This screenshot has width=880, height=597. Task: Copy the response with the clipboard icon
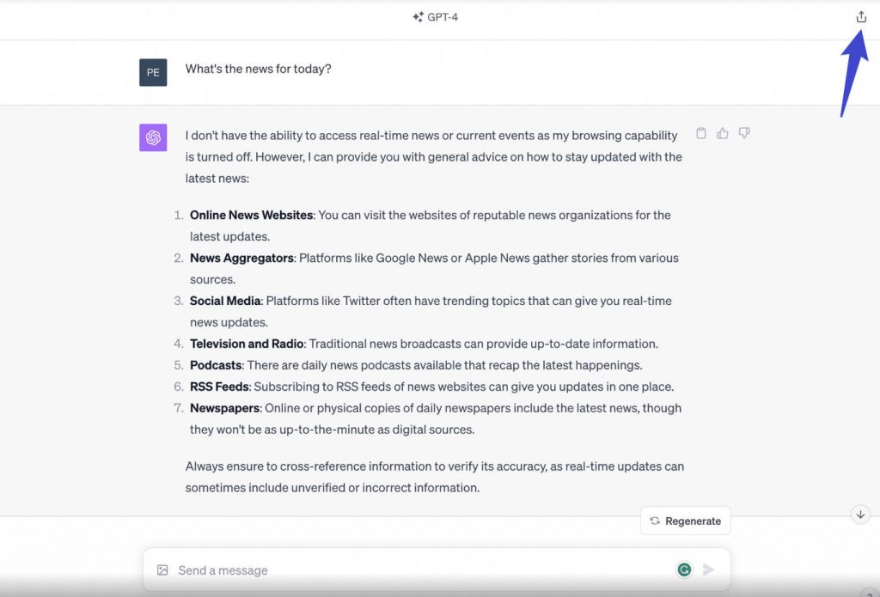tap(701, 133)
